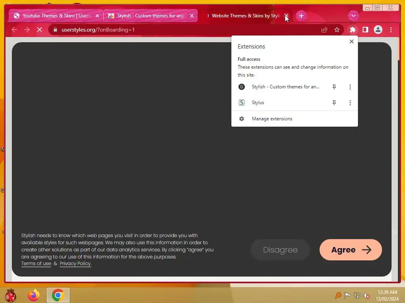Screen dimensions: 405x303
Task: Click the Disagree button
Action: click(280, 250)
